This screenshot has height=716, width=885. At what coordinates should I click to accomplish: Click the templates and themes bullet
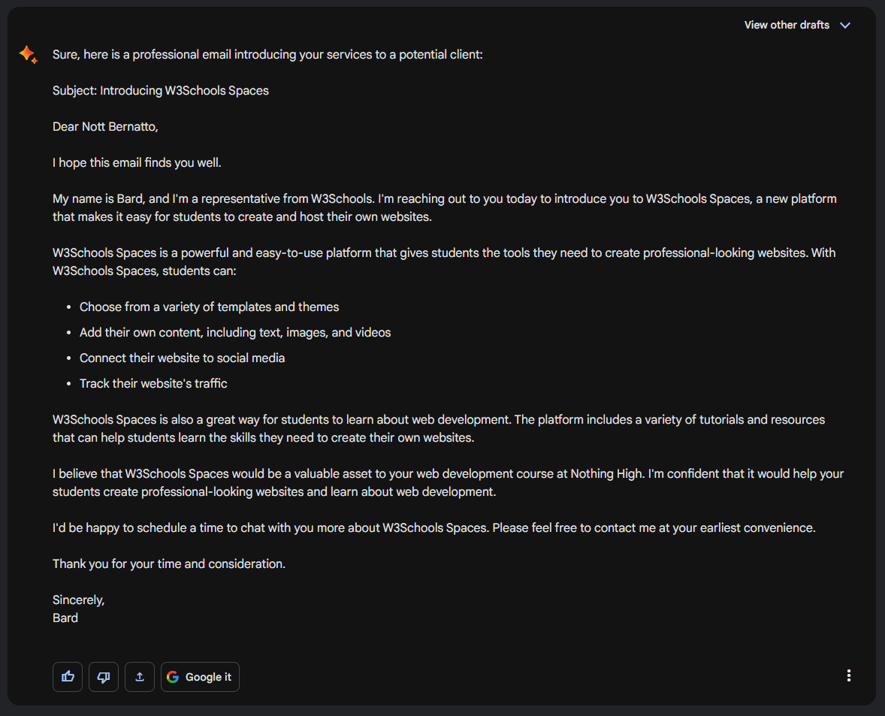point(209,307)
